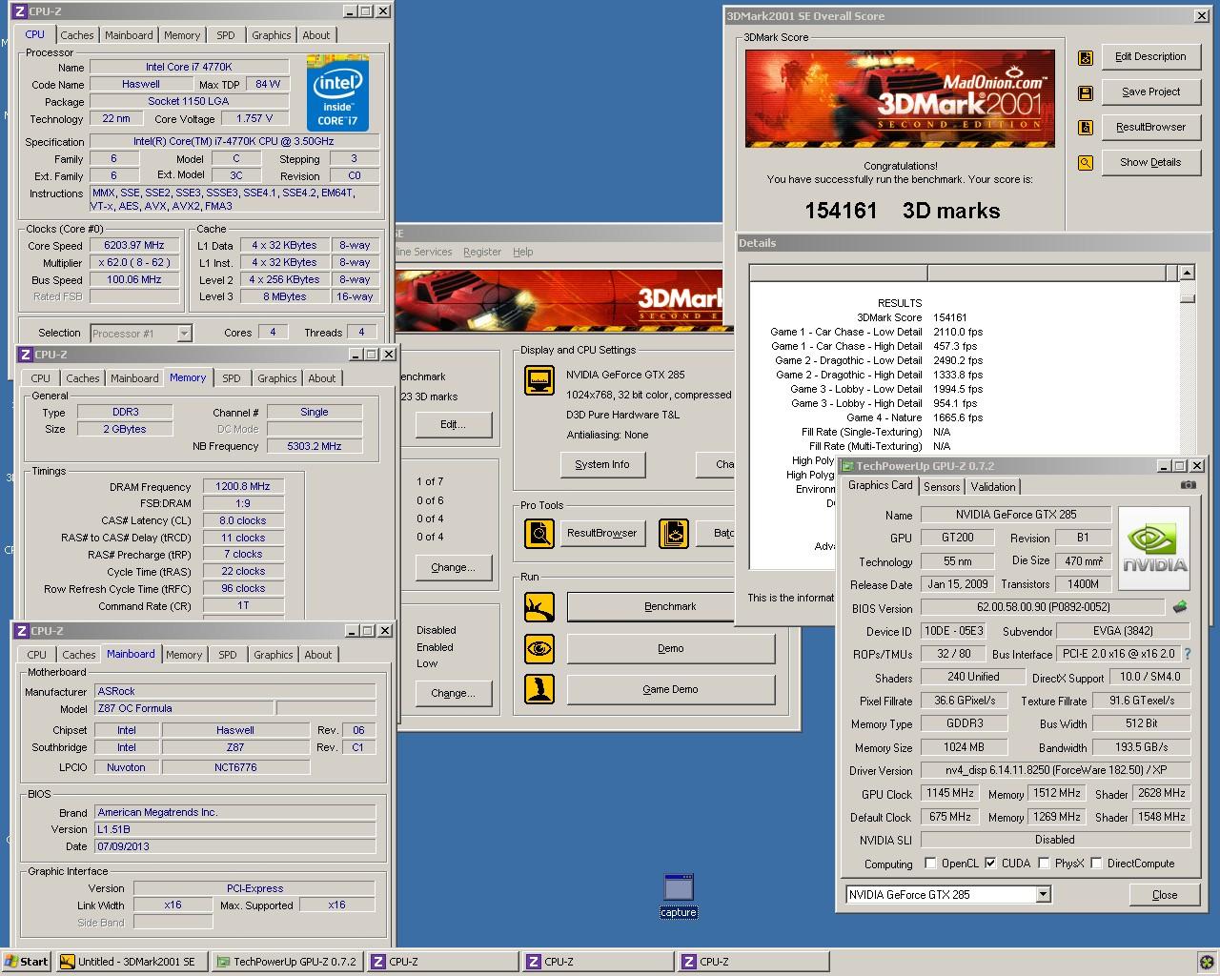Click the GPU-Z title bar icon
The width and height of the screenshot is (1220, 976).
click(x=847, y=466)
